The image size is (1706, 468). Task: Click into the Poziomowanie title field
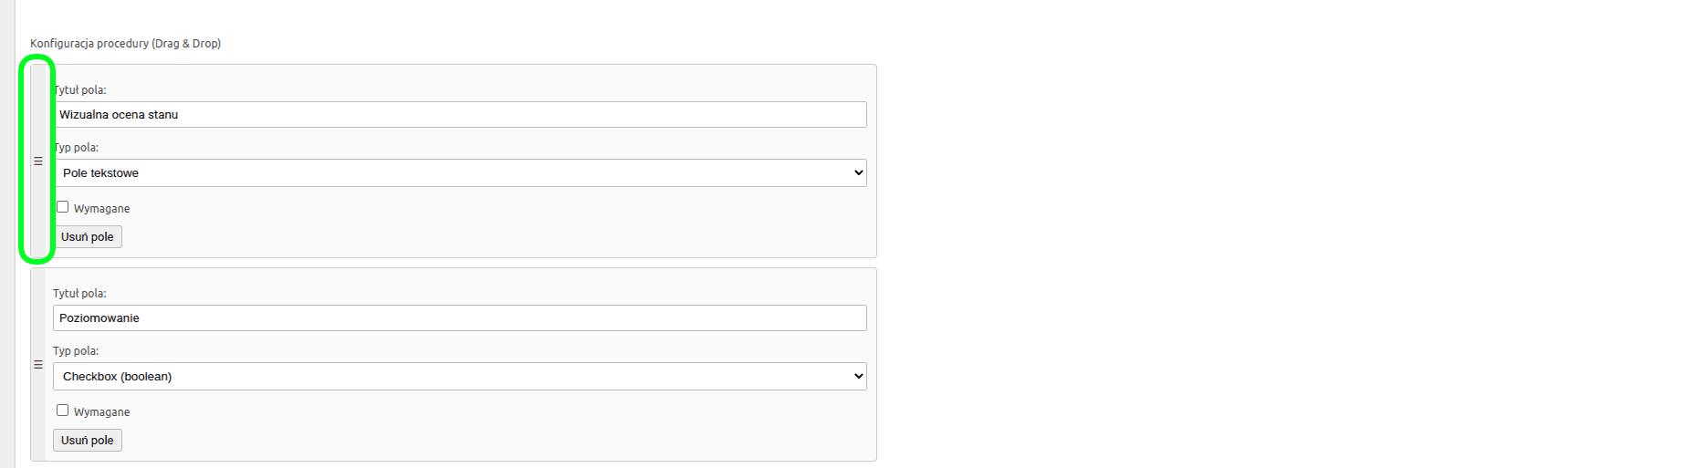[459, 318]
